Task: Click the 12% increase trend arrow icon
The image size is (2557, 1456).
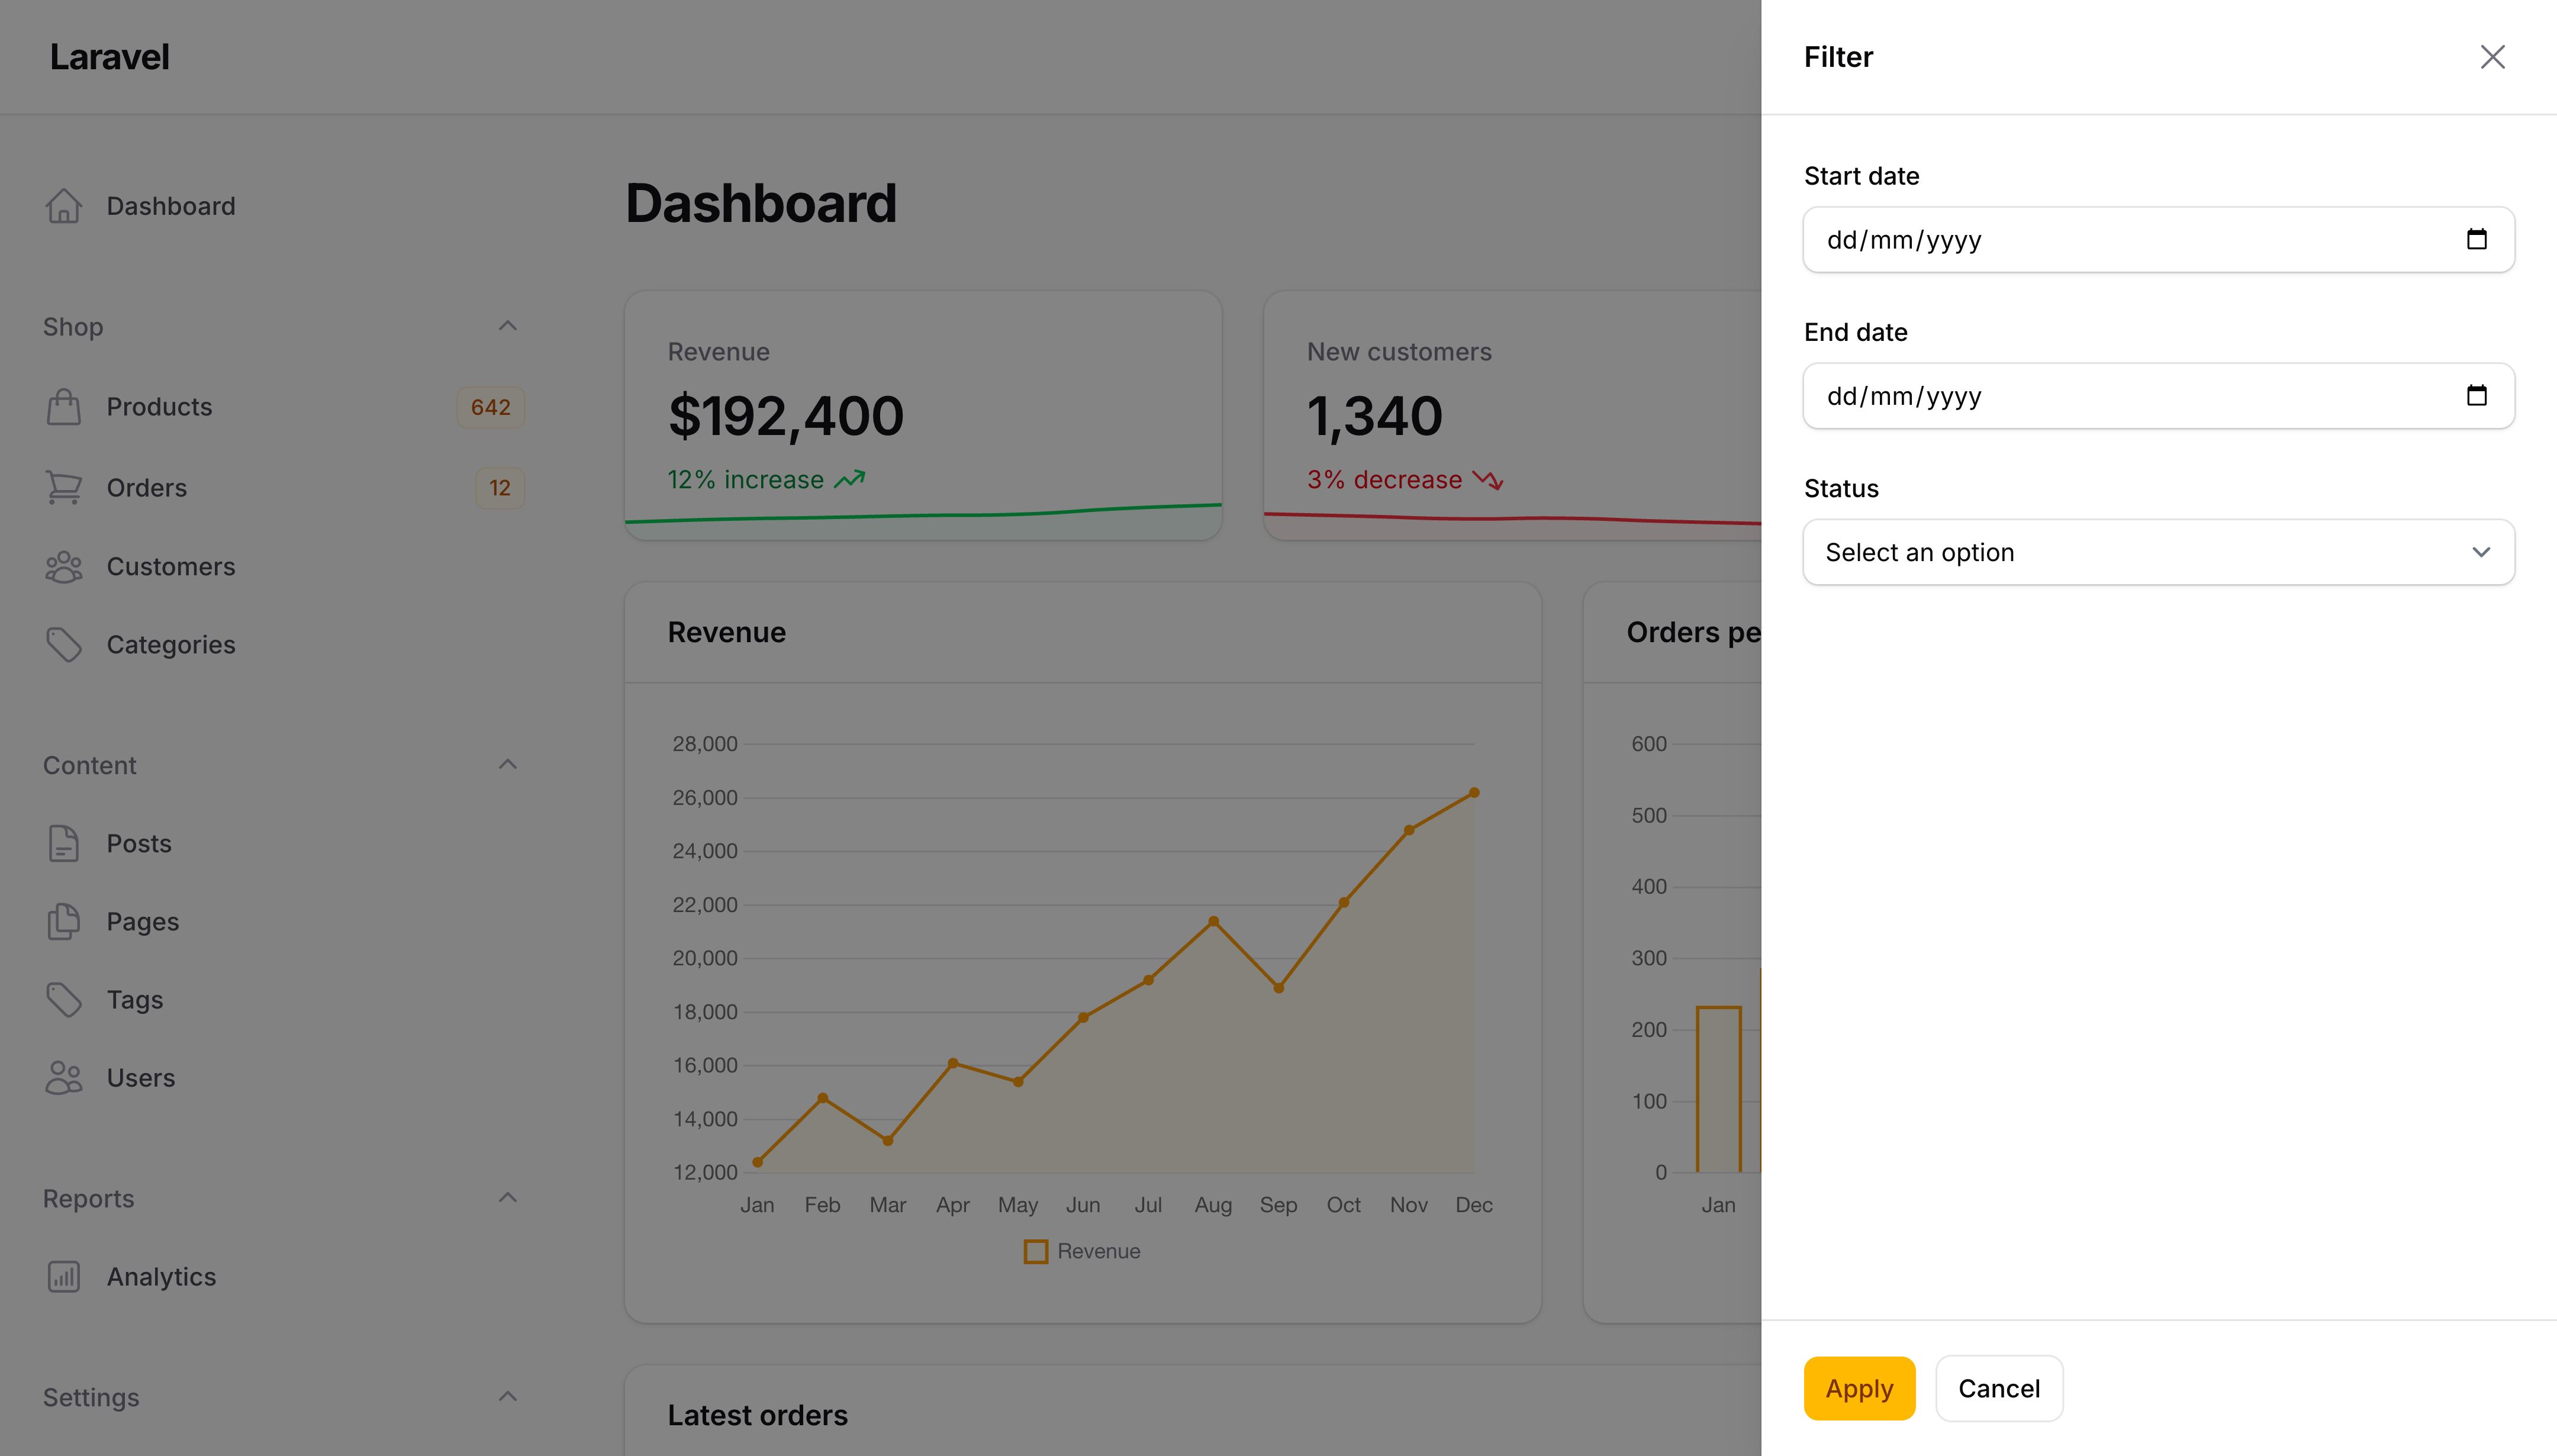Action: coord(849,480)
